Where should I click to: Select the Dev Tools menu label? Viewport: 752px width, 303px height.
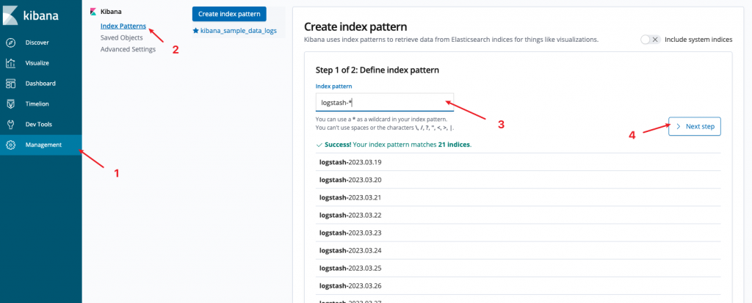pyautogui.click(x=39, y=124)
